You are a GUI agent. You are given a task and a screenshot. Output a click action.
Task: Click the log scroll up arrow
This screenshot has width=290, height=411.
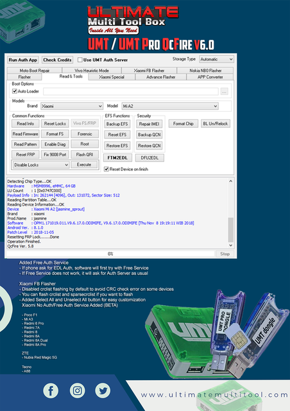pyautogui.click(x=230, y=181)
